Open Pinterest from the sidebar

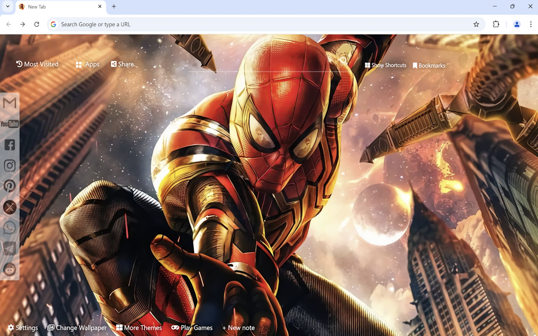(10, 186)
